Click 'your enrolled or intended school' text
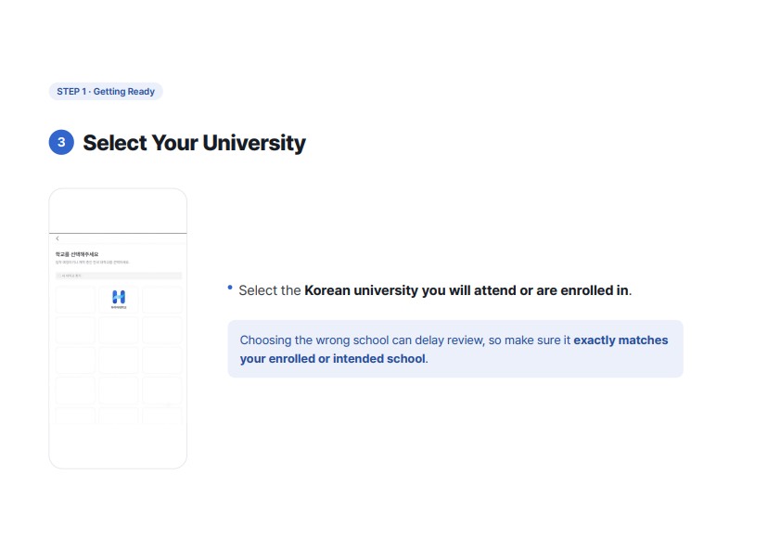This screenshot has width=781, height=552. 333,359
